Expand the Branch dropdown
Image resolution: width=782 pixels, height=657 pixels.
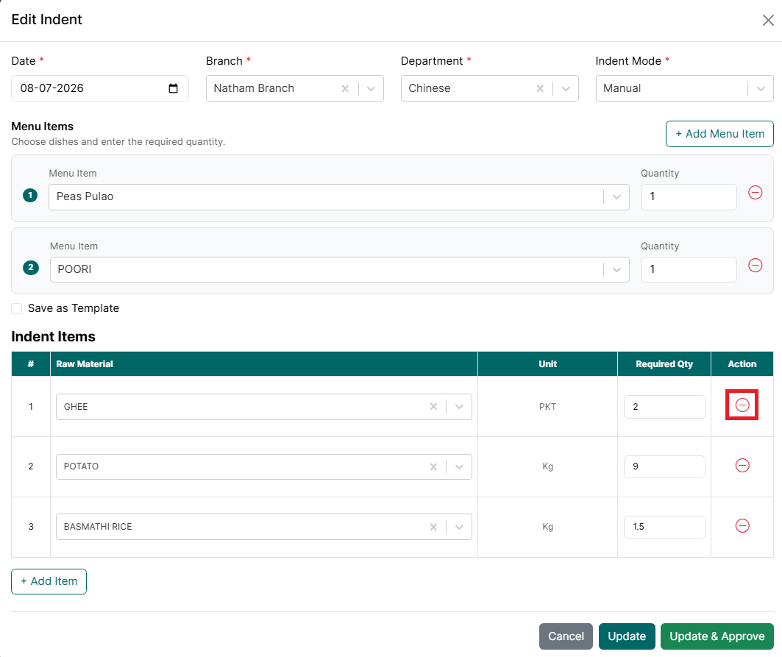371,88
